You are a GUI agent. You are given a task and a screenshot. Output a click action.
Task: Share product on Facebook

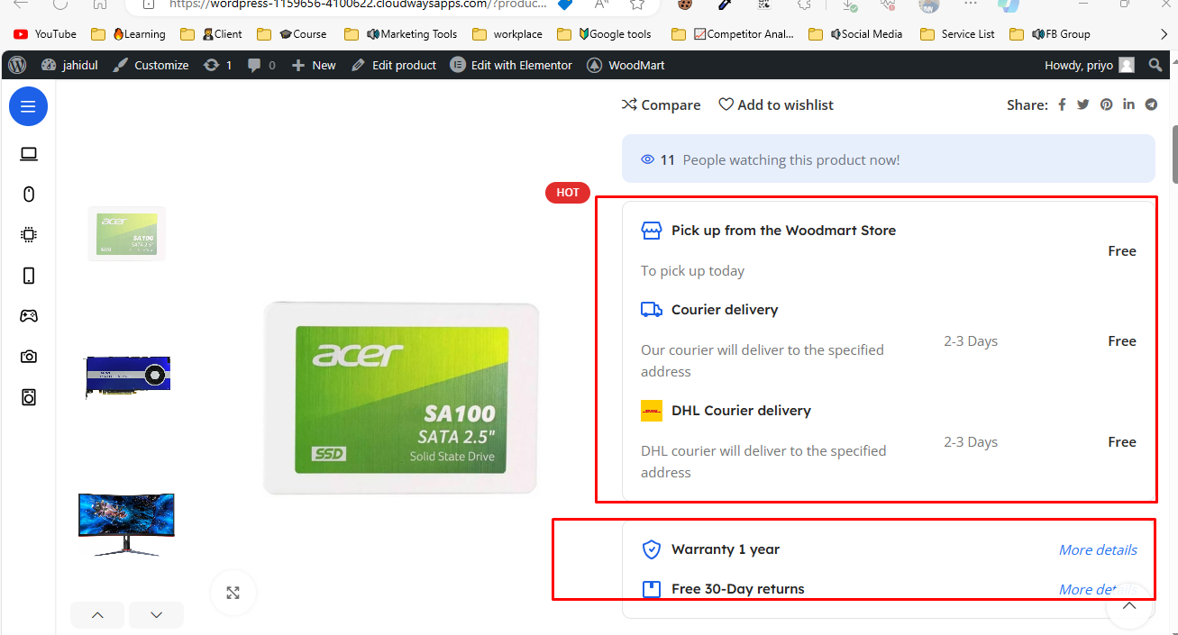click(x=1062, y=104)
